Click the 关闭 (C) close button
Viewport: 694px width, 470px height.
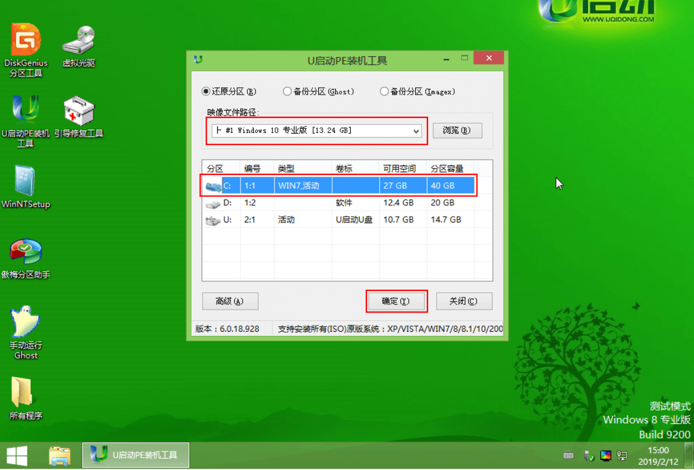point(464,302)
